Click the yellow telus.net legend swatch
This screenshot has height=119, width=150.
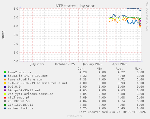click(x=5, y=83)
